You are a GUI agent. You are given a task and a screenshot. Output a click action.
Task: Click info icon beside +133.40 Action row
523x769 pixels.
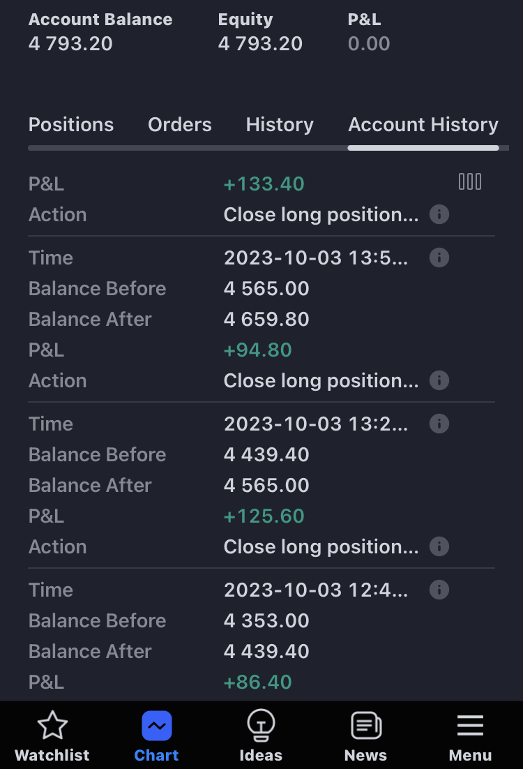pyautogui.click(x=439, y=214)
